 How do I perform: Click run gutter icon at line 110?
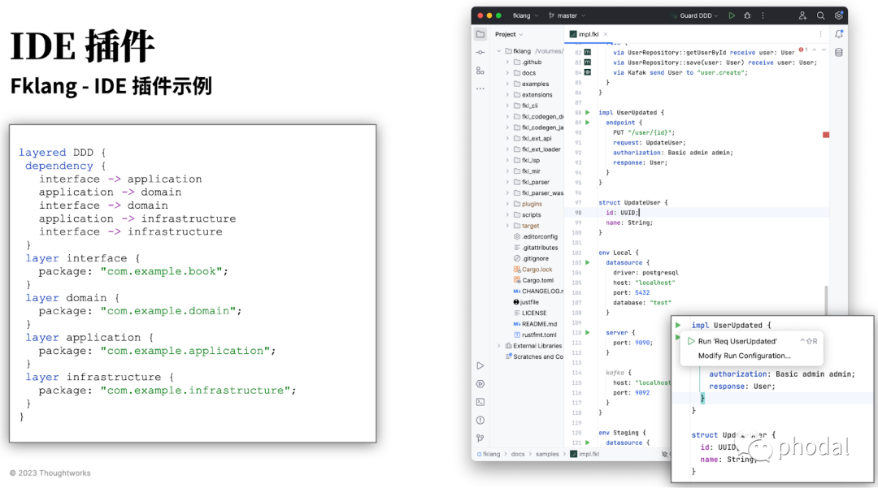588,333
